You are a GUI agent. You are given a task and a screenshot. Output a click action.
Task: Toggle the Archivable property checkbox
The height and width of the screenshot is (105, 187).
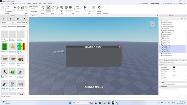click(x=174, y=67)
